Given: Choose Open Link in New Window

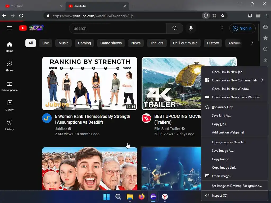Looking at the screenshot, I should click(234, 89).
